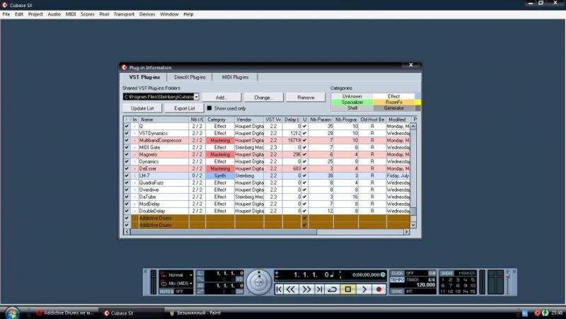Viewport: 566px width, 319px height.
Task: Switch to the Addictive Drums taskbar item
Action: click(x=65, y=313)
